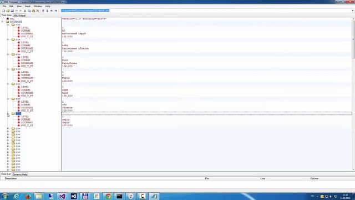The image size is (355, 200).
Task: Click the value 102.000
Action: point(67,51)
